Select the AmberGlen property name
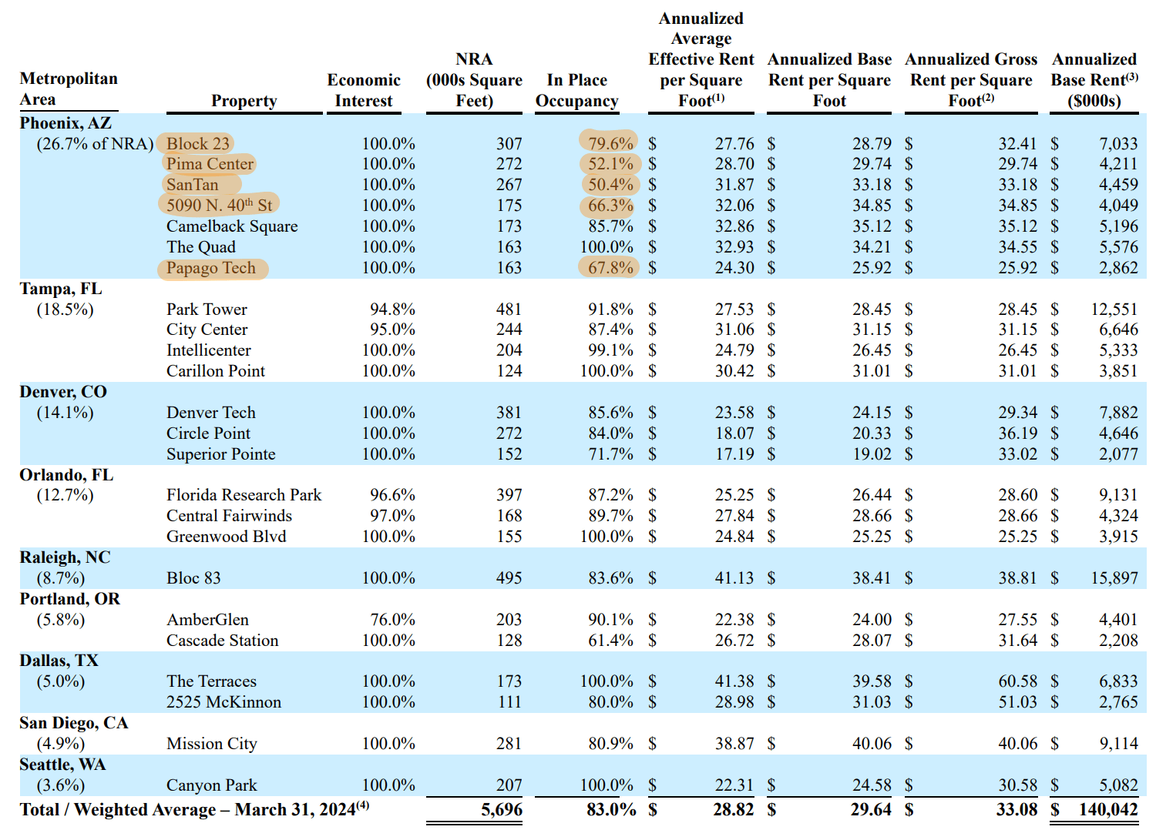This screenshot has height=830, width=1156. (208, 620)
